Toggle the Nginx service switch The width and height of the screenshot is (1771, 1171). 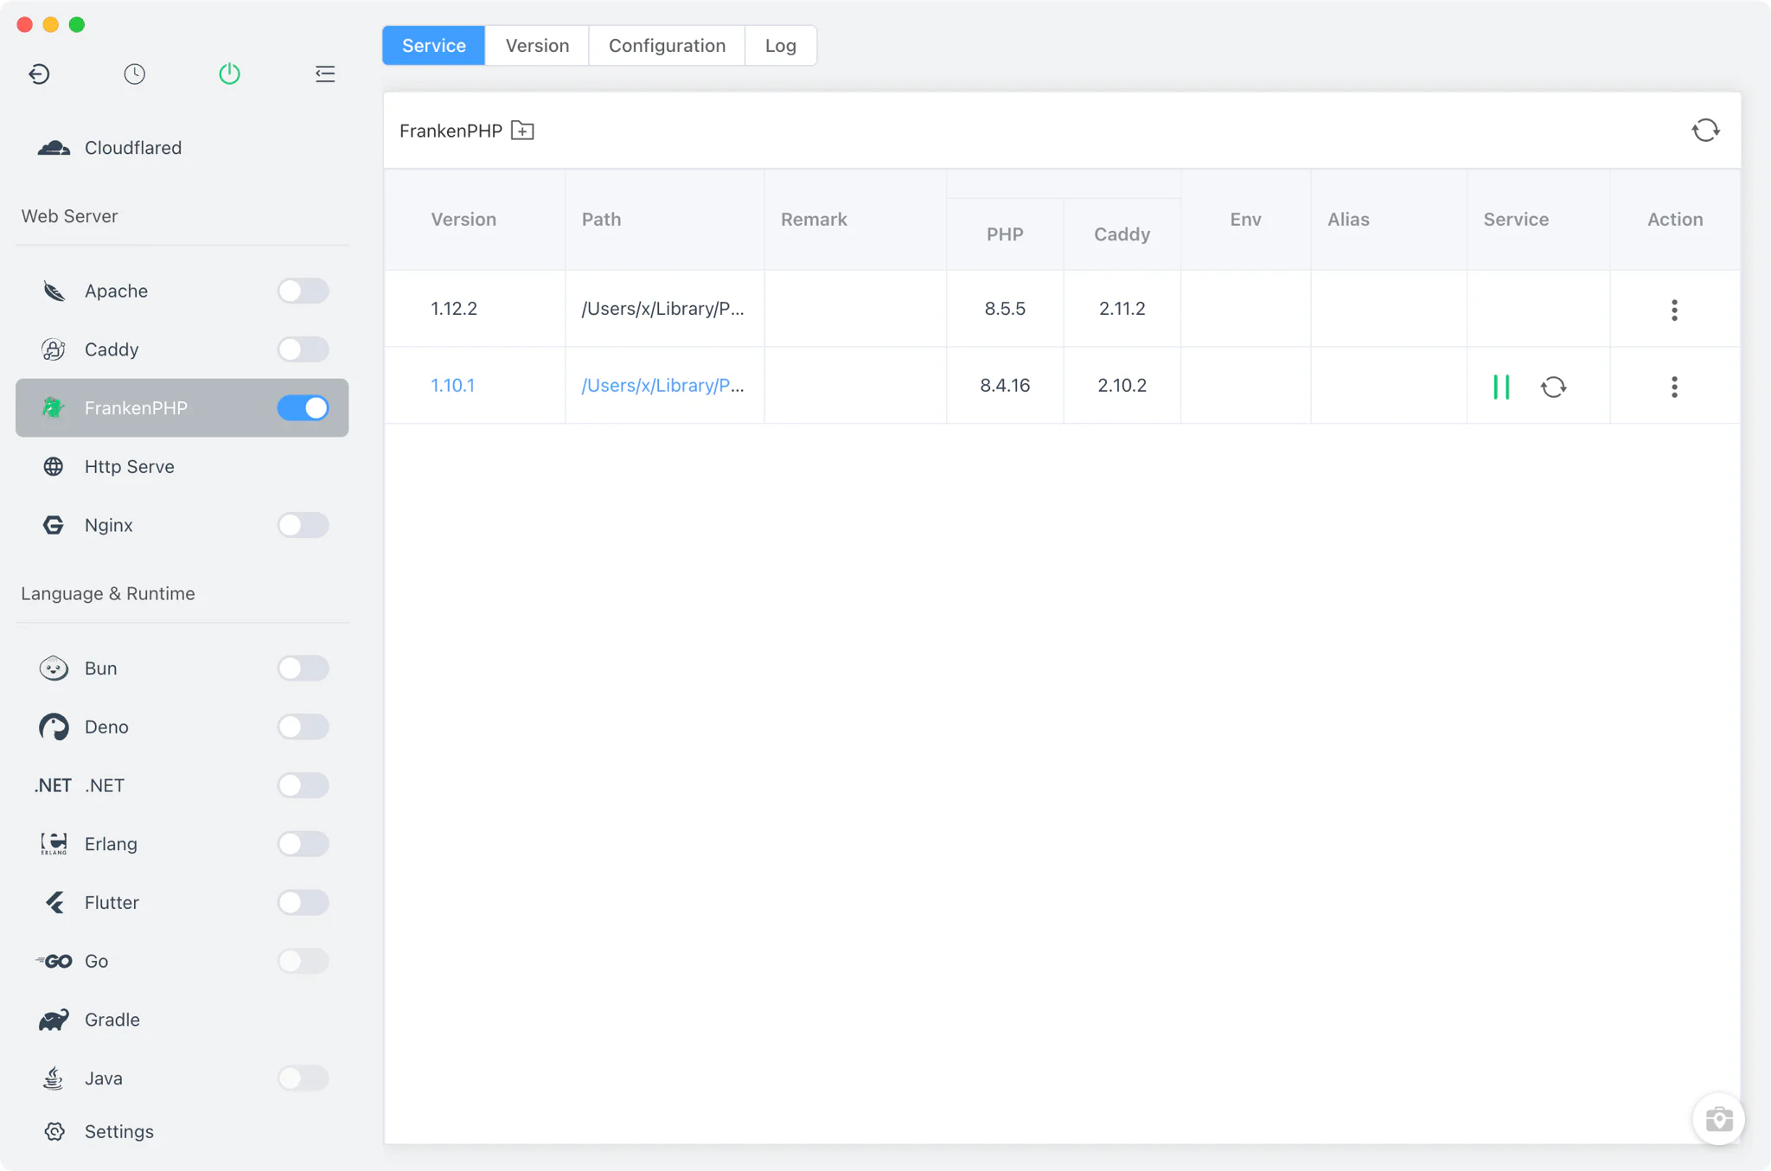point(303,525)
